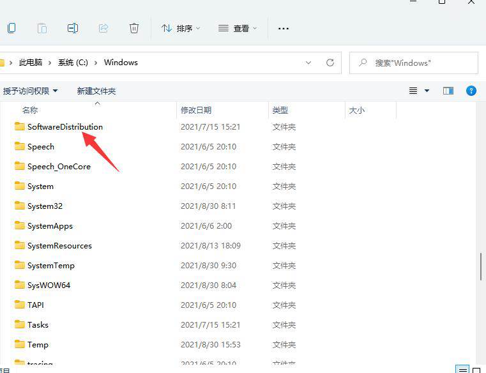
Task: Click 文件夹 type cell of TAPI row
Action: coord(284,305)
